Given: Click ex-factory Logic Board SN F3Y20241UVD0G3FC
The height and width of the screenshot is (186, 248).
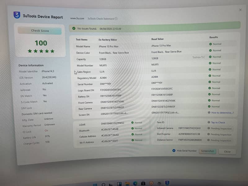Looking at the screenshot, I should [111, 90].
